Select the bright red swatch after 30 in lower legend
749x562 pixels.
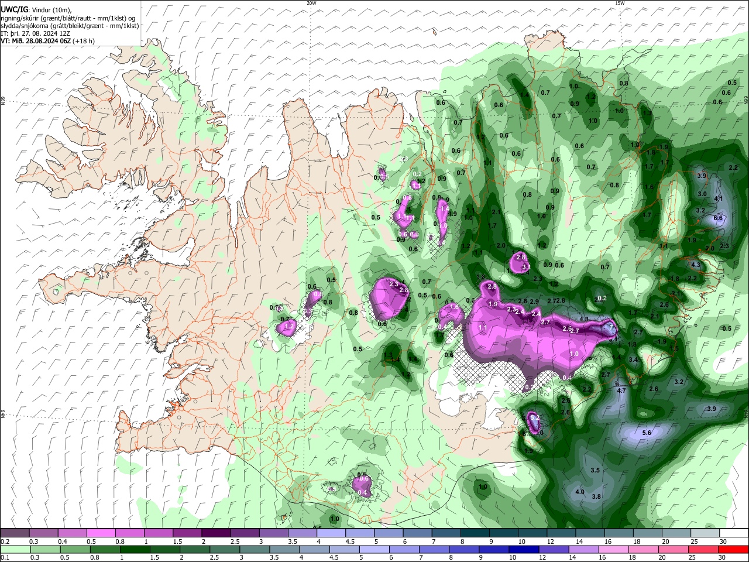coord(733,549)
